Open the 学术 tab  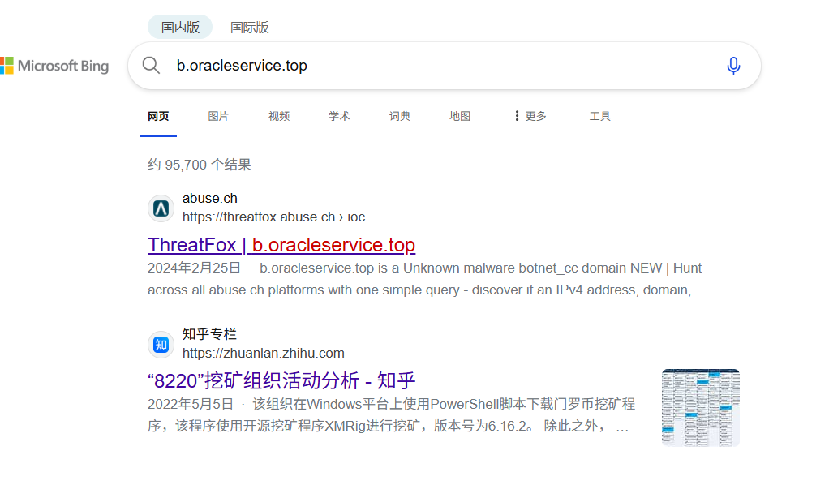point(339,116)
